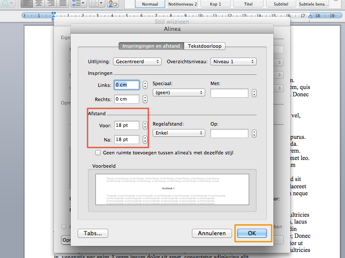Screen dimensions: 345x258
Task: Toggle Geen ruimte toevoegen tussen alinea's checkbox
Action: click(x=98, y=153)
